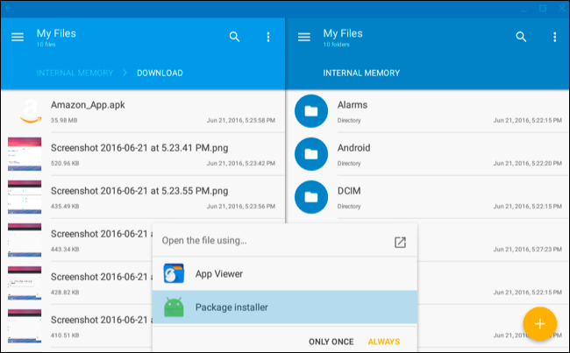
Task: Click the green Android Package installer icon
Action: tap(174, 307)
